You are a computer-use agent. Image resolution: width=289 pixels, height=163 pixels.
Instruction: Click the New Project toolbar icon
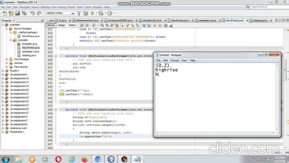click(x=11, y=13)
